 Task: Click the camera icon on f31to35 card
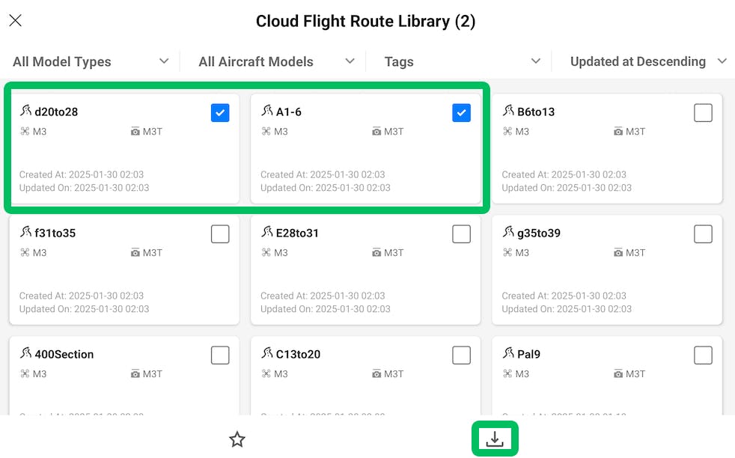(x=135, y=253)
